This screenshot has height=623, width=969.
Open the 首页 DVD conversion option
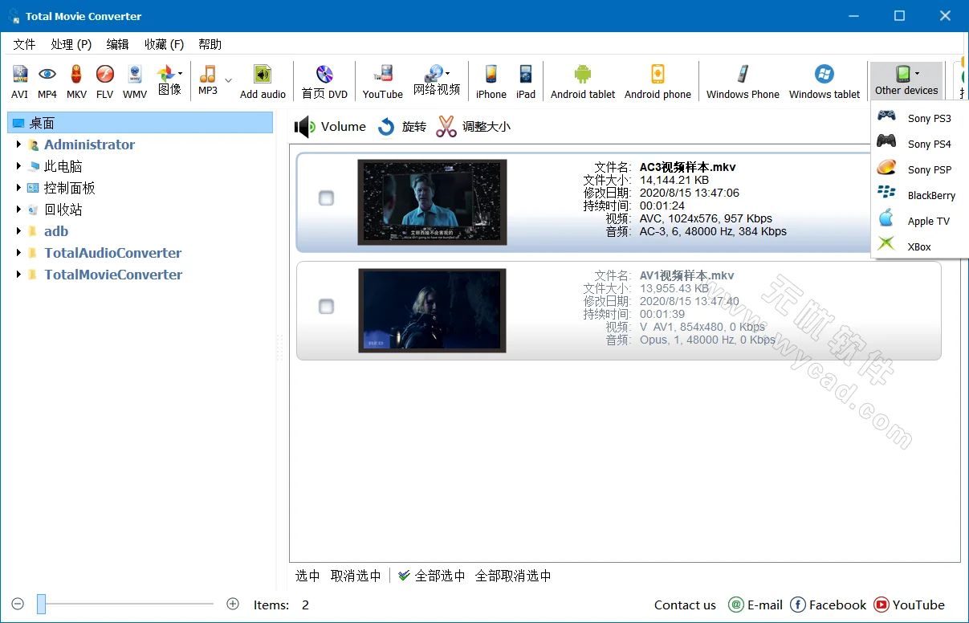tap(324, 80)
